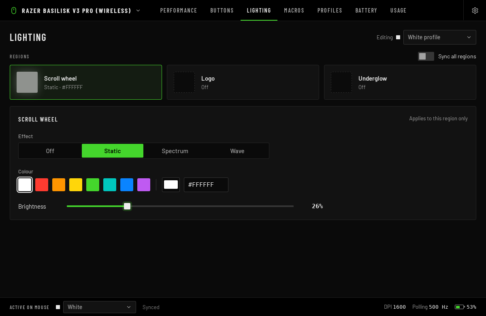Set effect to Off
Viewport: 486px width, 316px height.
[x=50, y=151]
